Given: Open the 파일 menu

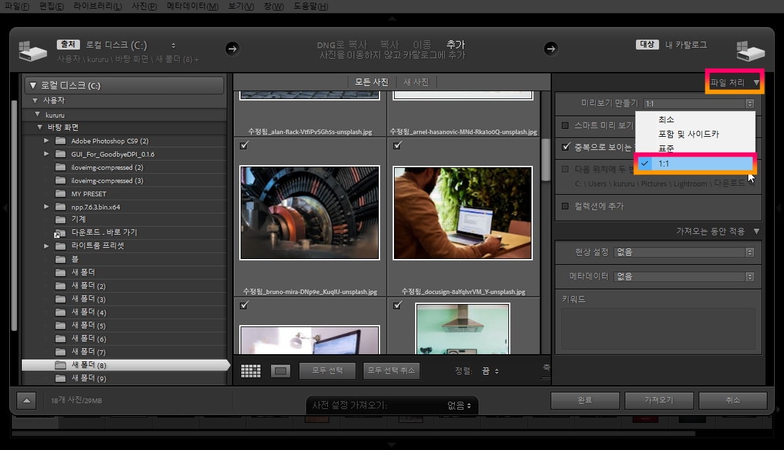Looking at the screenshot, I should [x=17, y=7].
